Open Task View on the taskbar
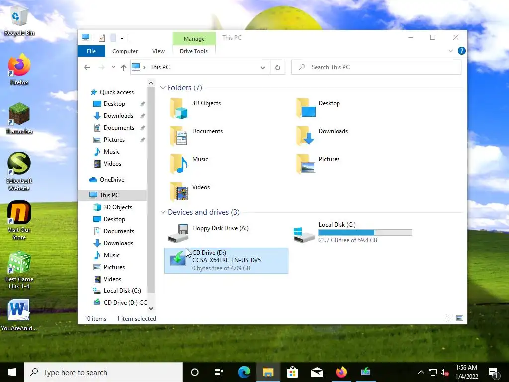509x382 pixels. [219, 372]
